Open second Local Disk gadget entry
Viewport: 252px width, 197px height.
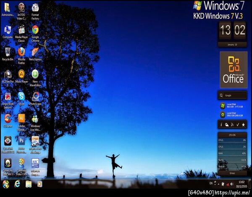point(232,114)
